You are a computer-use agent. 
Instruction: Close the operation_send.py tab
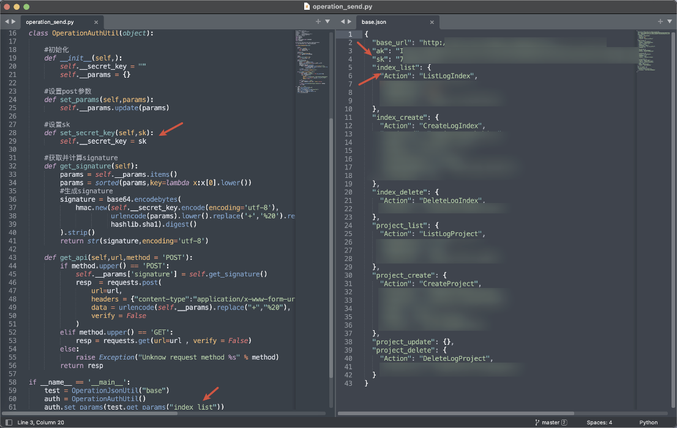[x=96, y=22]
